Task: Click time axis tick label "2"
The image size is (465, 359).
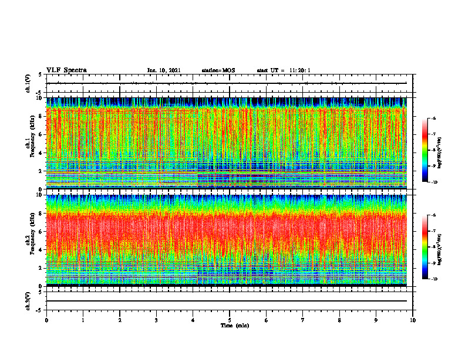Action: (x=120, y=320)
